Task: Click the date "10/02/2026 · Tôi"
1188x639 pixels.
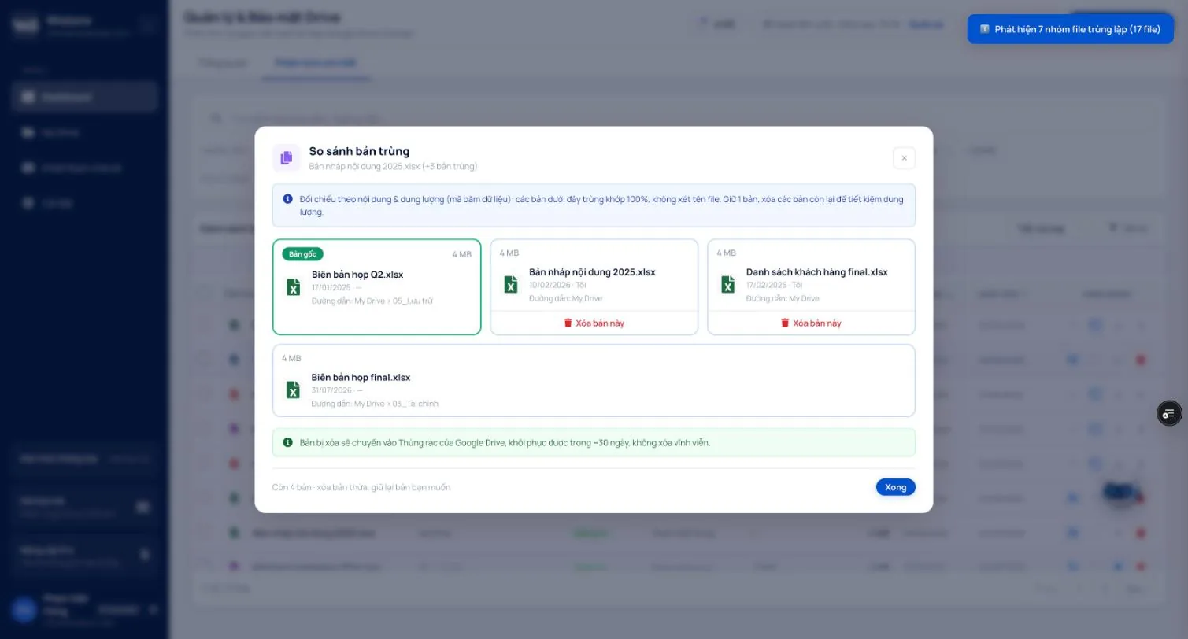Action: coord(557,285)
